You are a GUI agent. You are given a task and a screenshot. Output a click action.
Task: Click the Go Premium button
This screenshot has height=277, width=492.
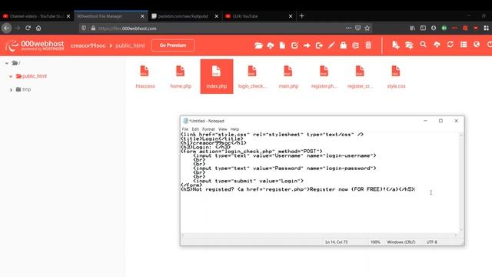click(x=173, y=45)
